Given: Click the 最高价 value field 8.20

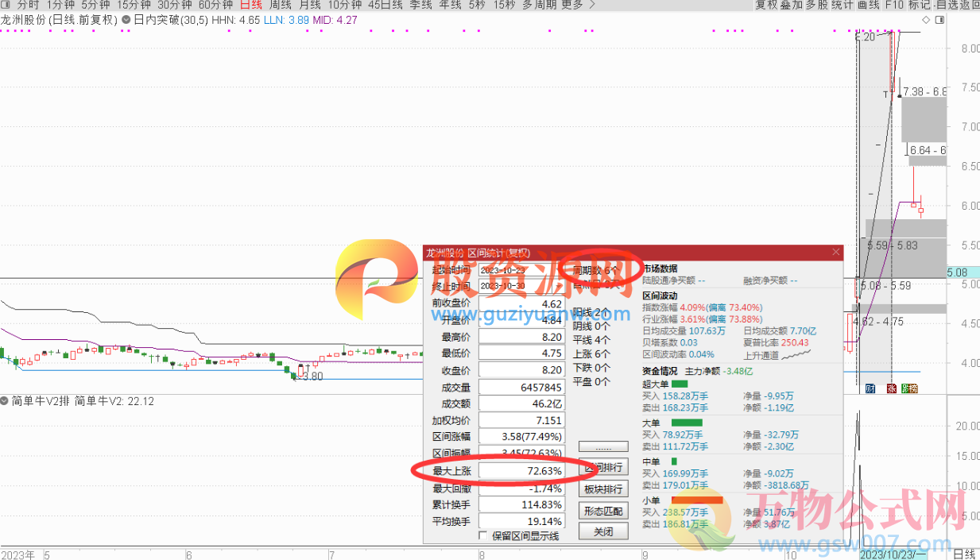Looking at the screenshot, I should pyautogui.click(x=521, y=338).
